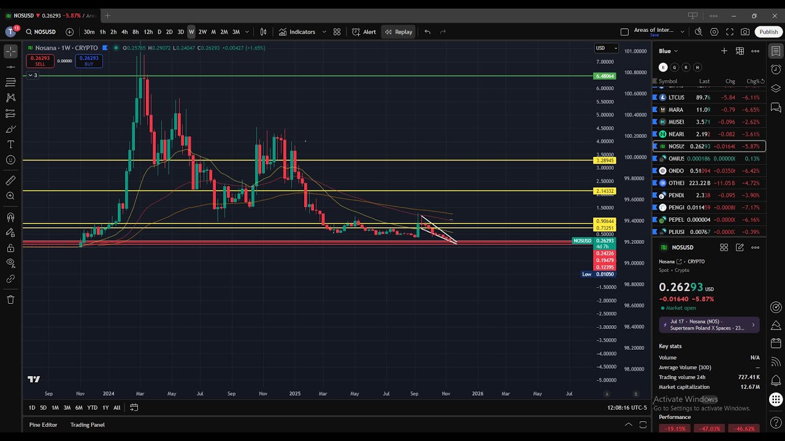Click the compare or add symbol plus icon
Image resolution: width=785 pixels, height=441 pixels.
pos(69,32)
